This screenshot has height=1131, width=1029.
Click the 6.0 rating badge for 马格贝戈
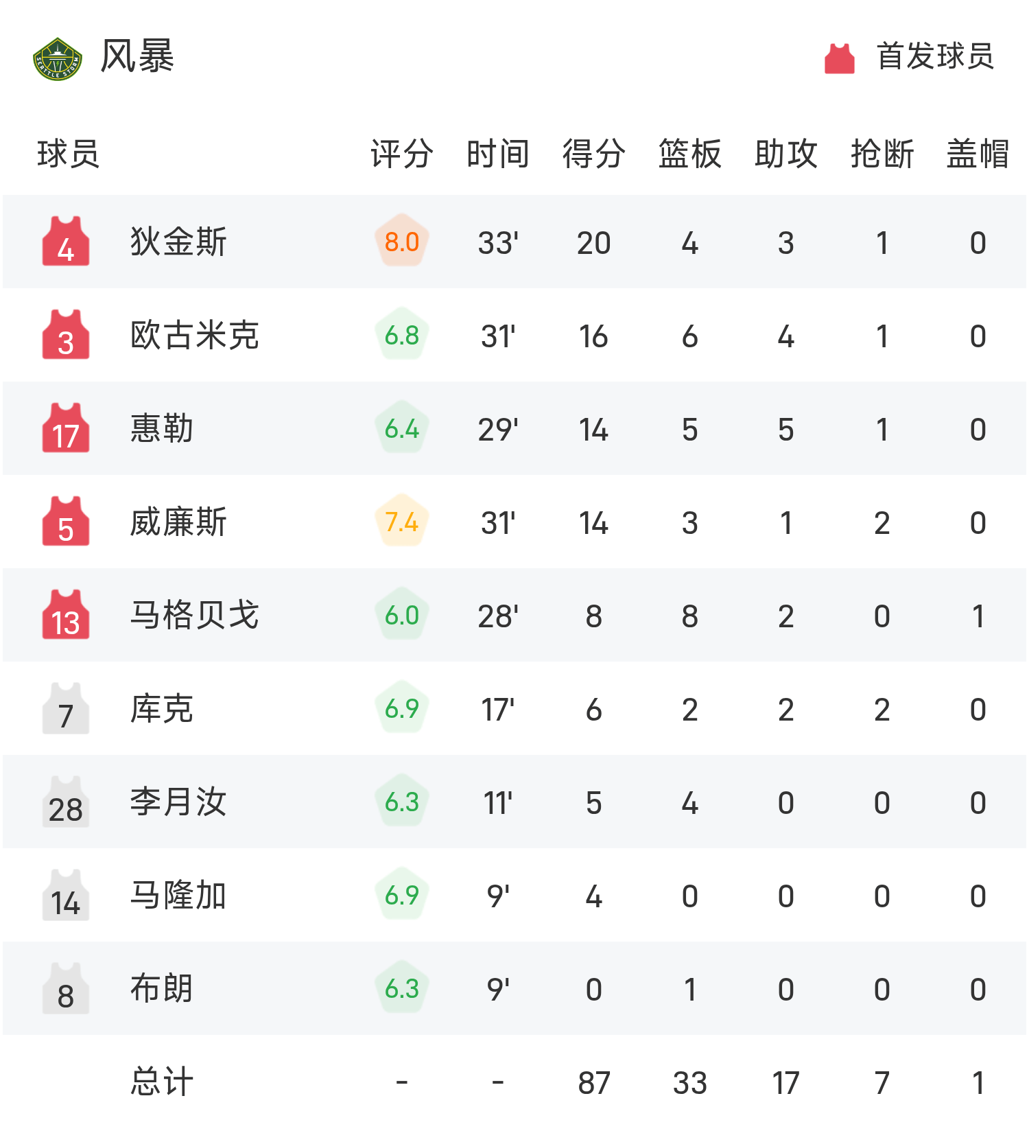point(402,615)
